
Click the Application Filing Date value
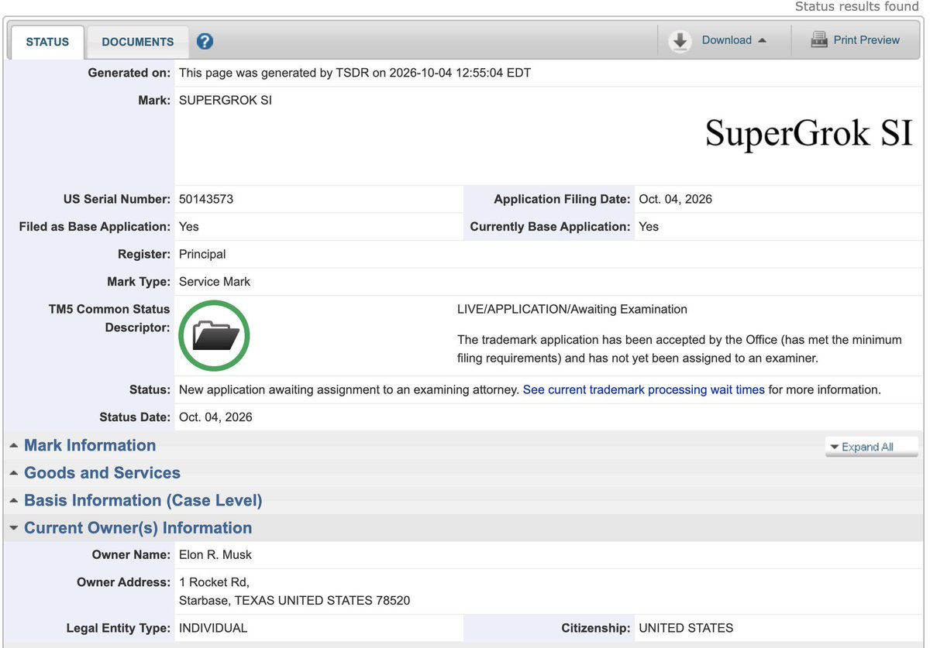[x=675, y=199]
